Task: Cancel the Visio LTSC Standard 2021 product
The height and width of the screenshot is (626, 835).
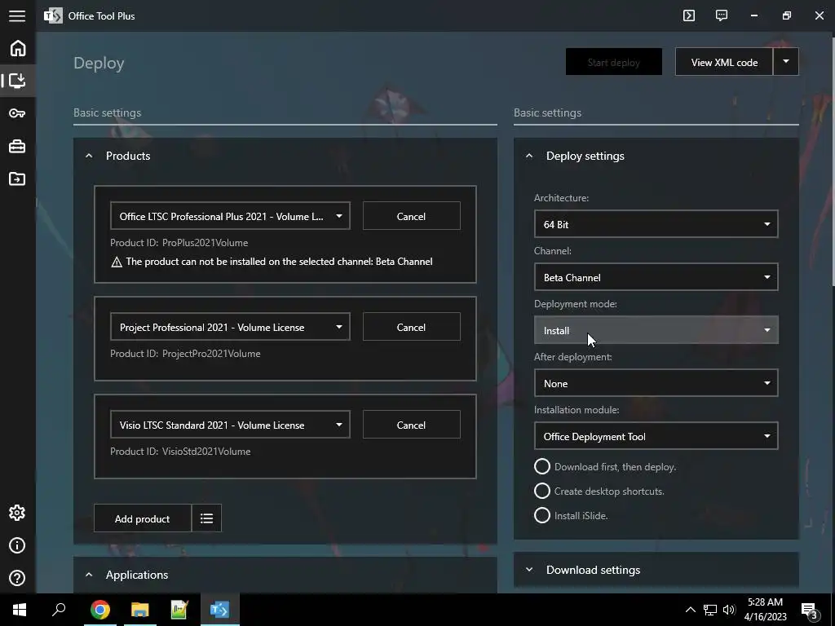Action: (x=411, y=425)
